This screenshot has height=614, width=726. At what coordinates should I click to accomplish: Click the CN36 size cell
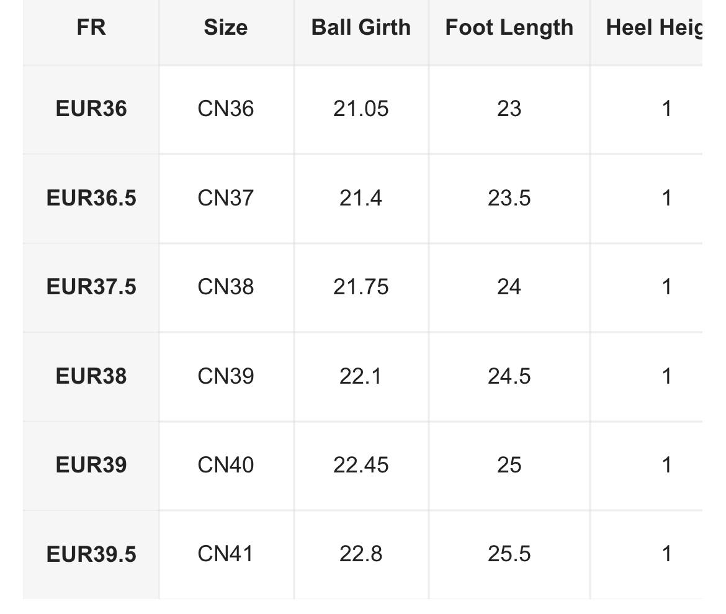click(226, 109)
